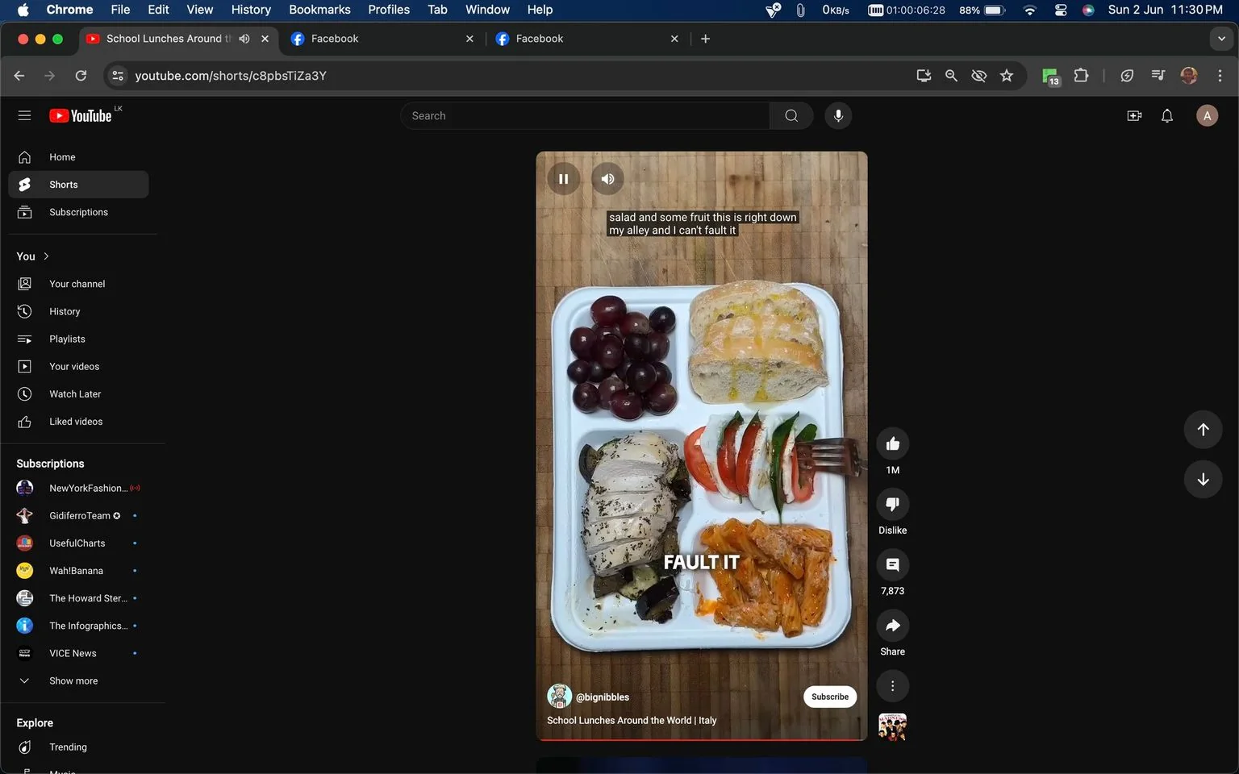This screenshot has width=1239, height=774.
Task: Switch to the first Facebook tab
Action: tap(382, 39)
